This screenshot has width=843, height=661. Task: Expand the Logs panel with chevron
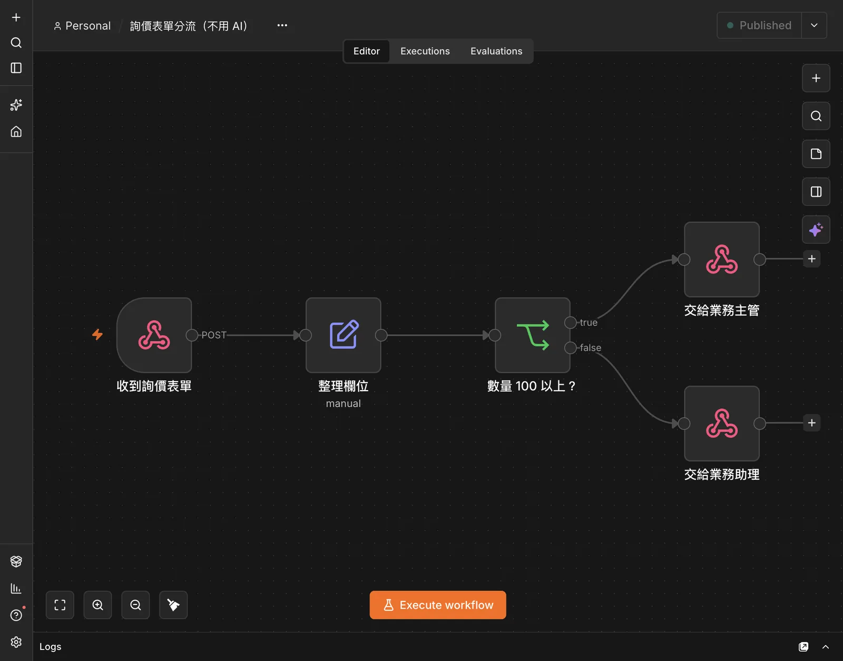pos(826,647)
